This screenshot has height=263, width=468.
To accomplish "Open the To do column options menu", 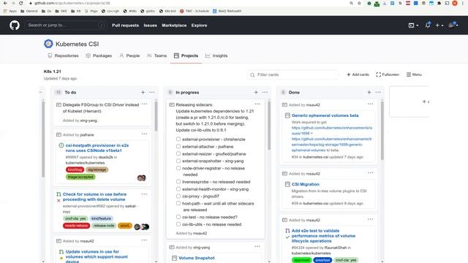I will (152, 93).
